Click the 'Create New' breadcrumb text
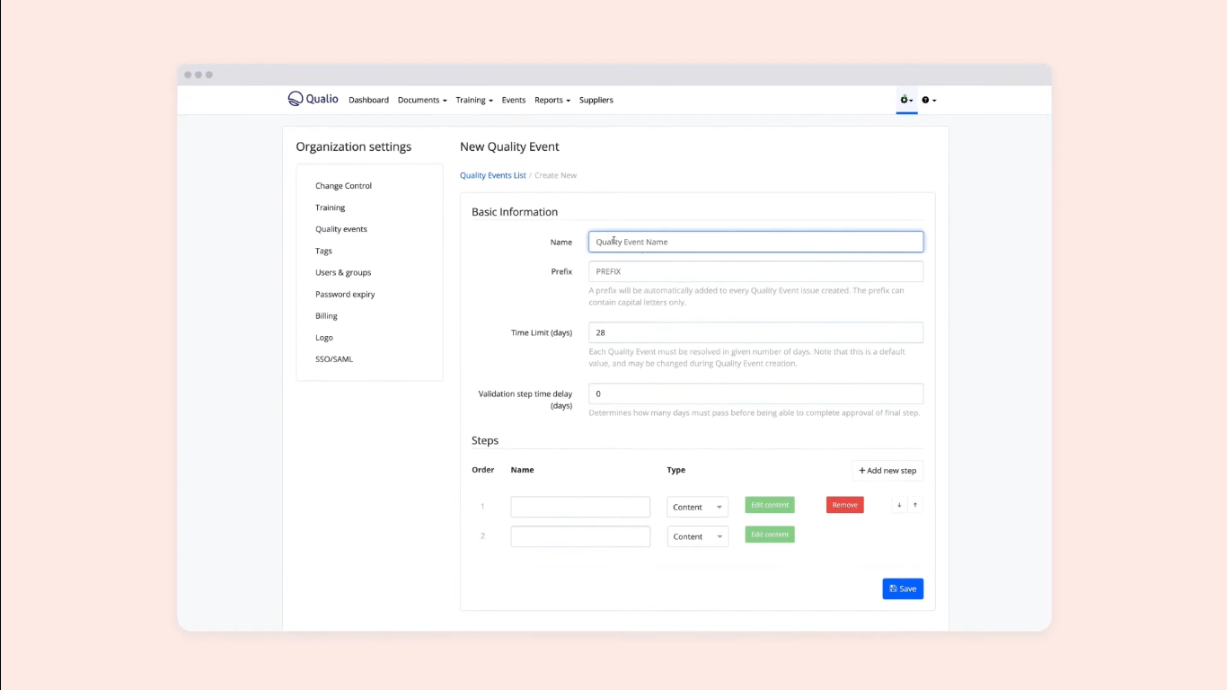1227x690 pixels. pos(556,175)
